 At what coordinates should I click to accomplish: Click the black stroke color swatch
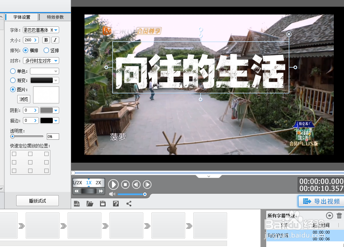pos(46,121)
